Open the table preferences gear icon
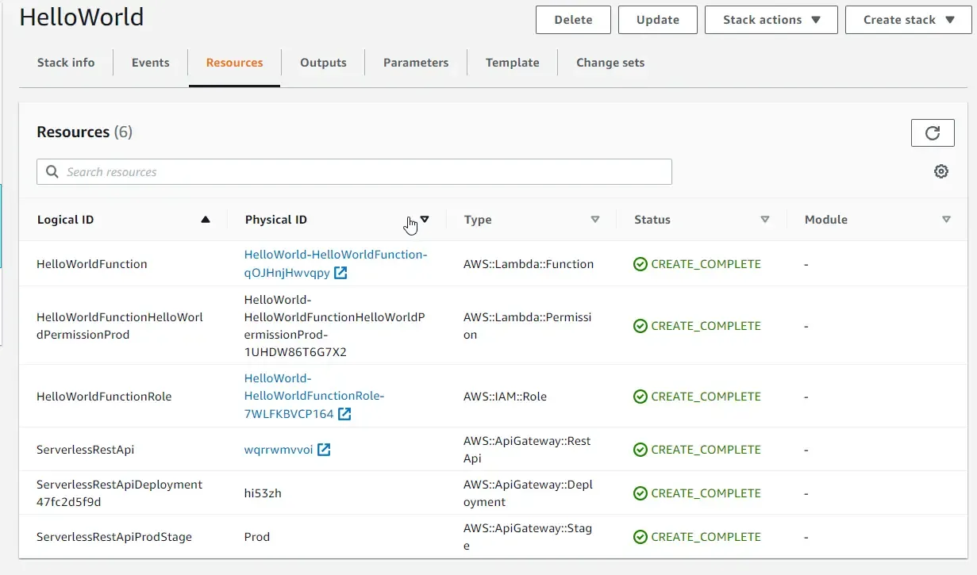The image size is (977, 575). pyautogui.click(x=941, y=171)
